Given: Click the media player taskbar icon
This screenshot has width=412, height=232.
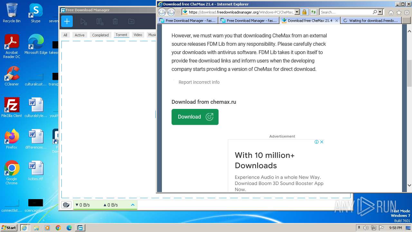Looking at the screenshot, I should click(47, 228).
